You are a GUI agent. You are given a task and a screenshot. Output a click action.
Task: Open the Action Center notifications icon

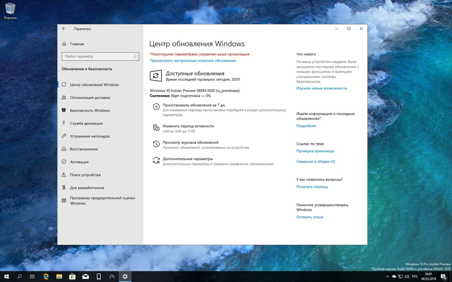pyautogui.click(x=443, y=276)
